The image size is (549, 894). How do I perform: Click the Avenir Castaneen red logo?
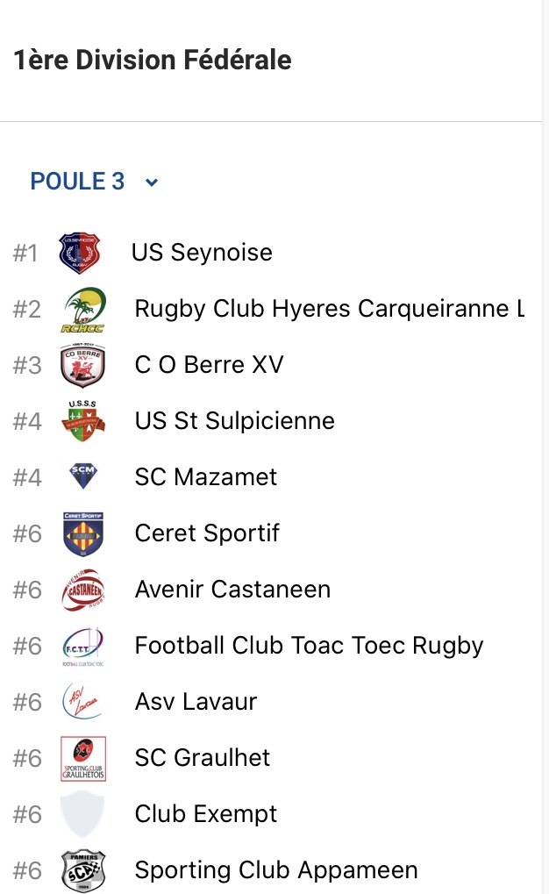pos(83,590)
